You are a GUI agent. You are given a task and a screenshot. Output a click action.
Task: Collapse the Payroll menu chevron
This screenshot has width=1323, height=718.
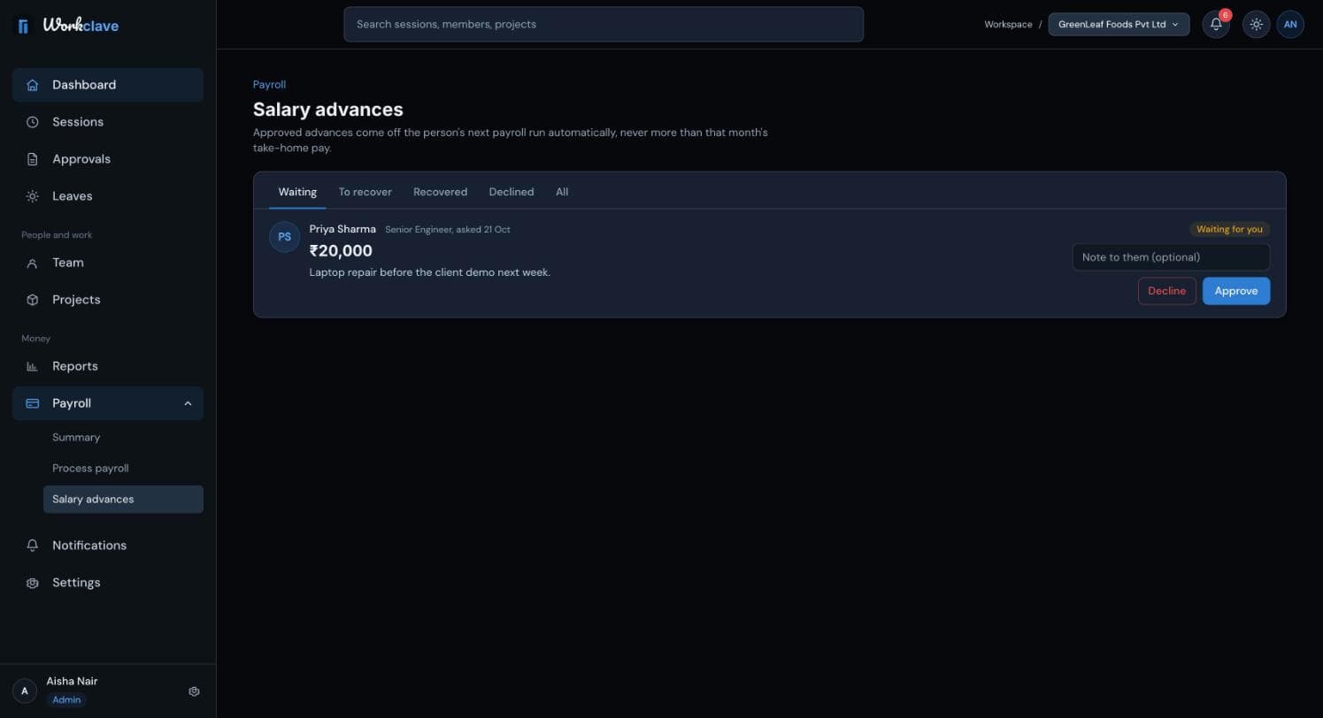pyautogui.click(x=188, y=403)
